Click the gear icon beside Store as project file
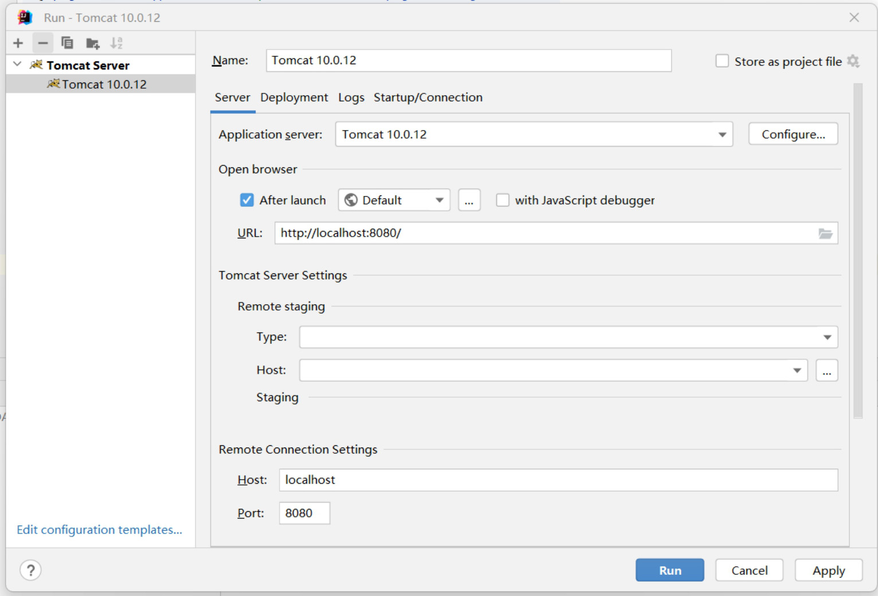The image size is (878, 596). point(853,61)
